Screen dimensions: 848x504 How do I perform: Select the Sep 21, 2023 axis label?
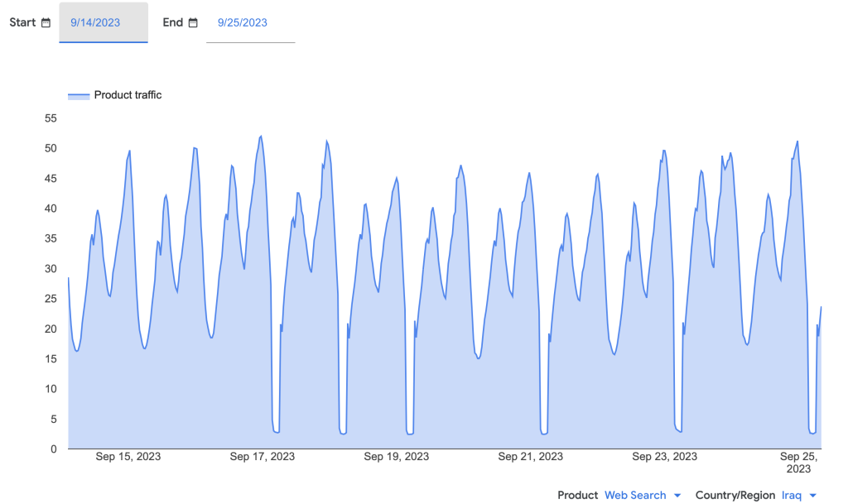click(531, 457)
